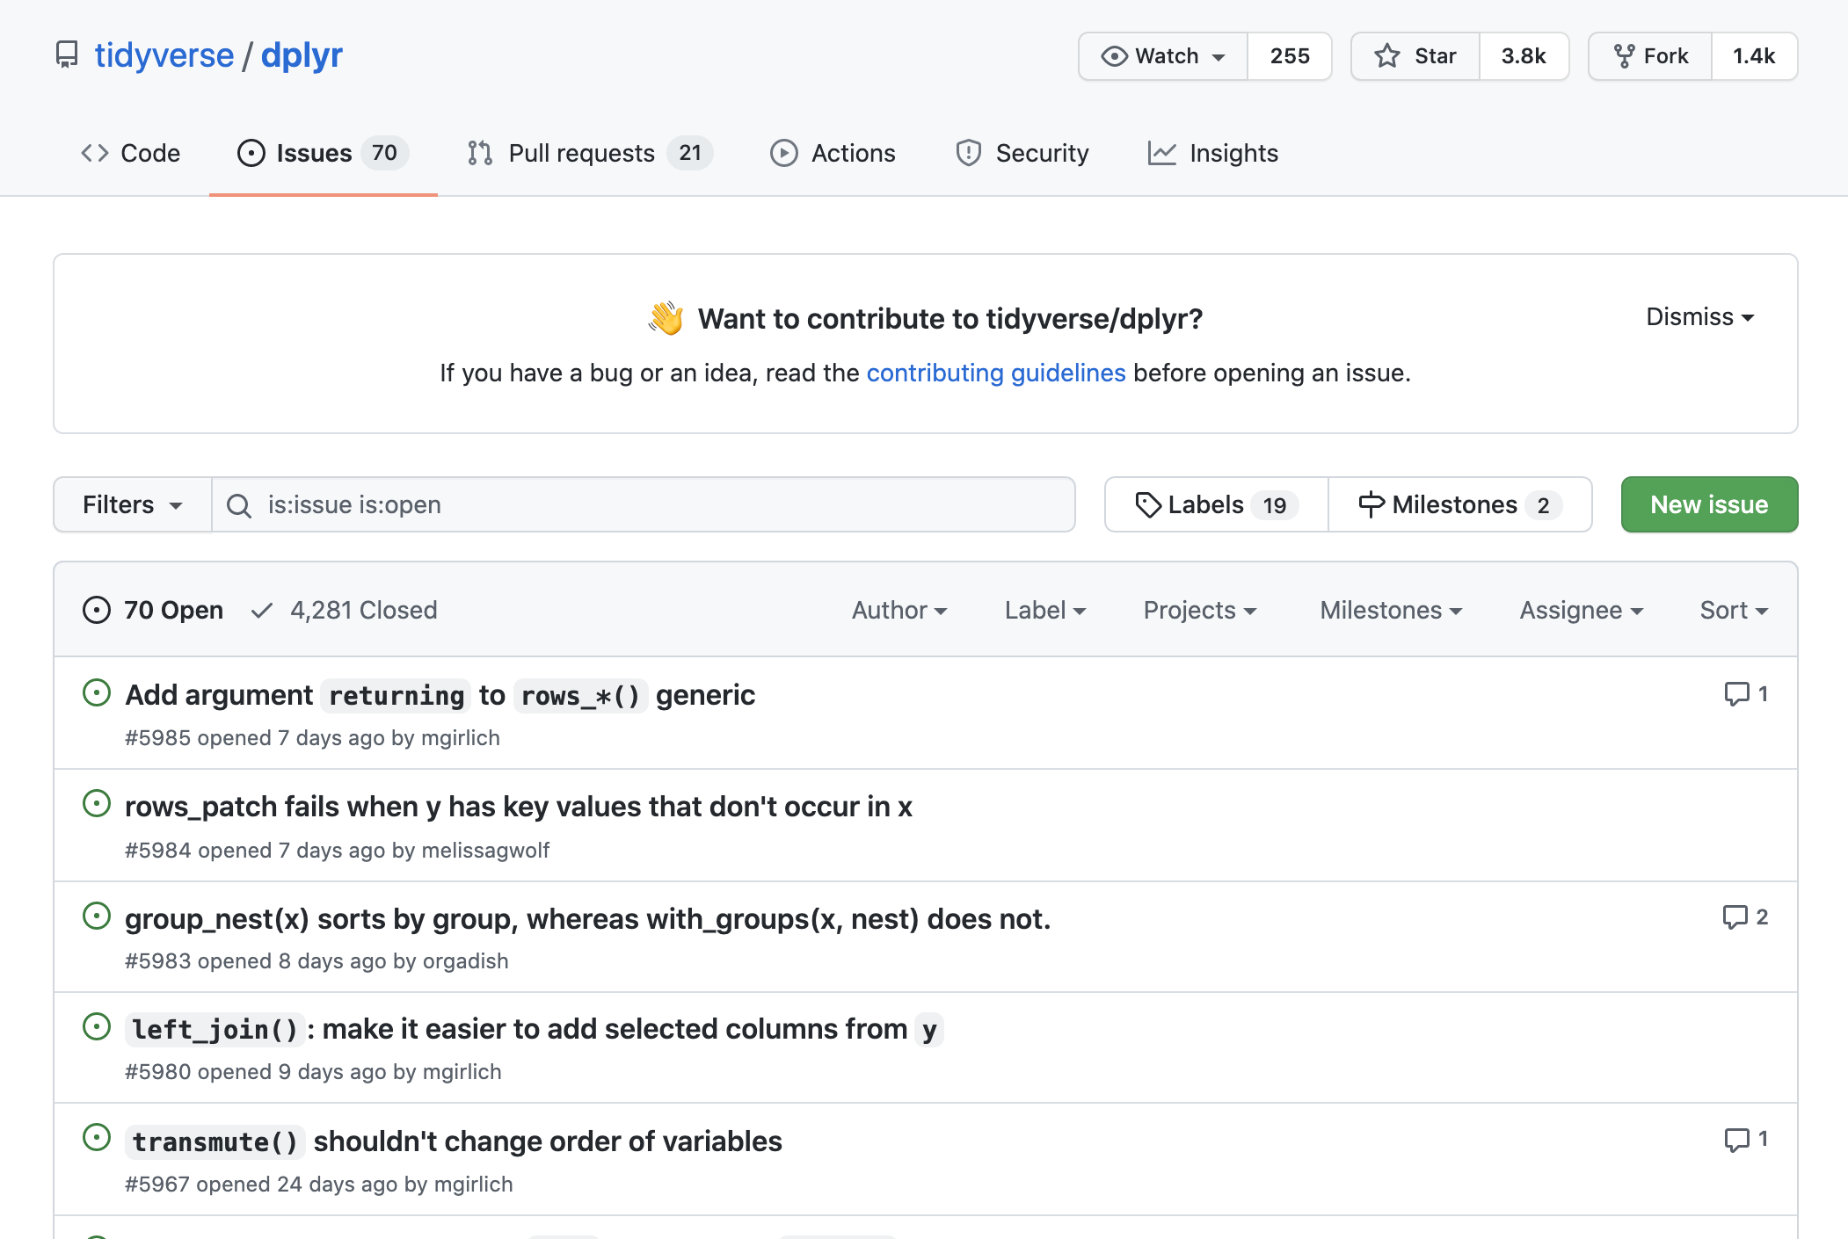The image size is (1848, 1239).
Task: Click the open-issue icon for issue #5967
Action: [97, 1138]
